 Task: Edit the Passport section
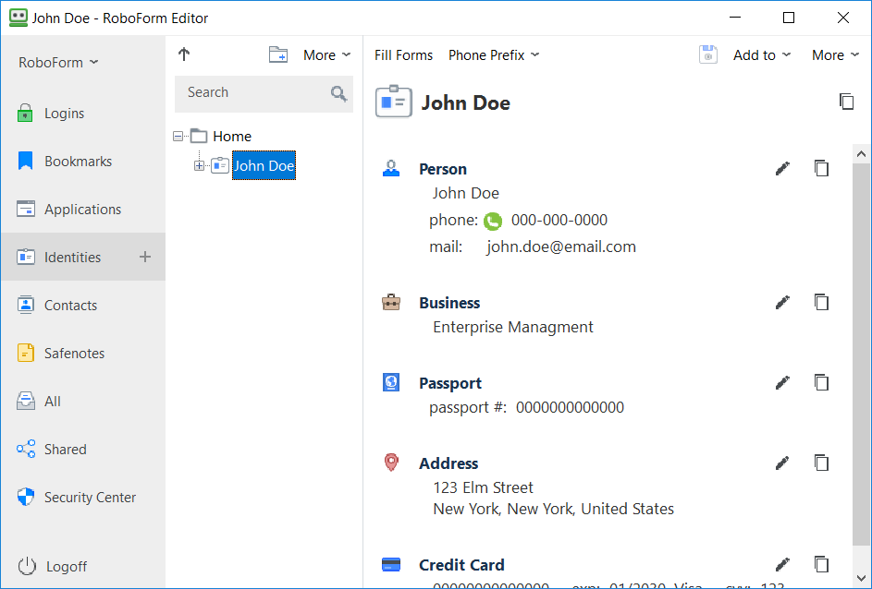[782, 382]
